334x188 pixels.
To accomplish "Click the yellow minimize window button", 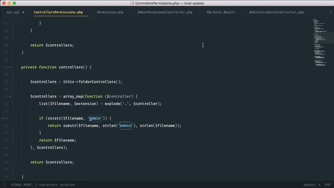I will (9, 3).
